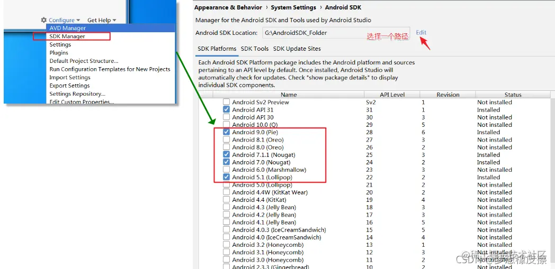Check the Android Sv2 Preview checkbox
The width and height of the screenshot is (555, 269).
point(227,103)
